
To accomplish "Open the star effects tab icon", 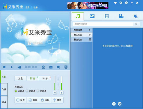I will (135, 16).
